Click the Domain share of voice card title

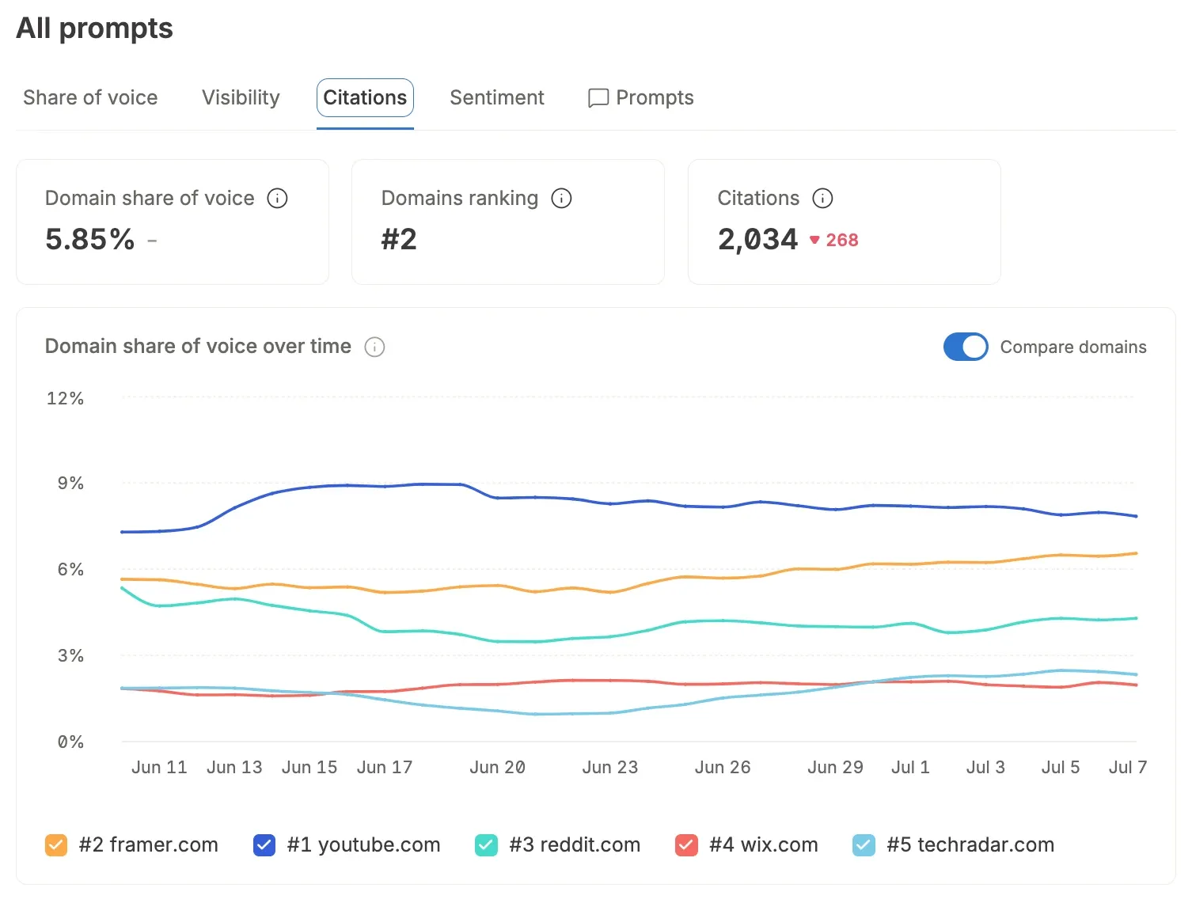150,198
